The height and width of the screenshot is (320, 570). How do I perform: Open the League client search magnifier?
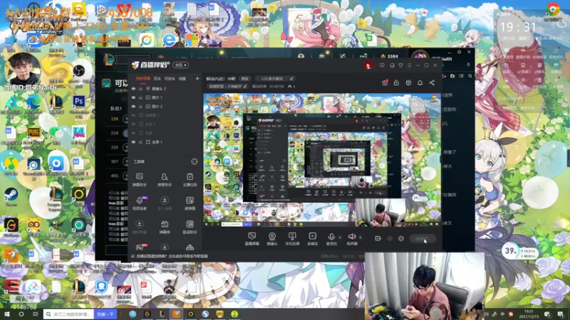[470, 76]
